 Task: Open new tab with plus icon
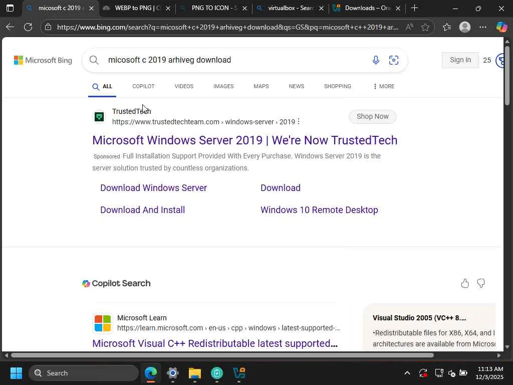414,8
